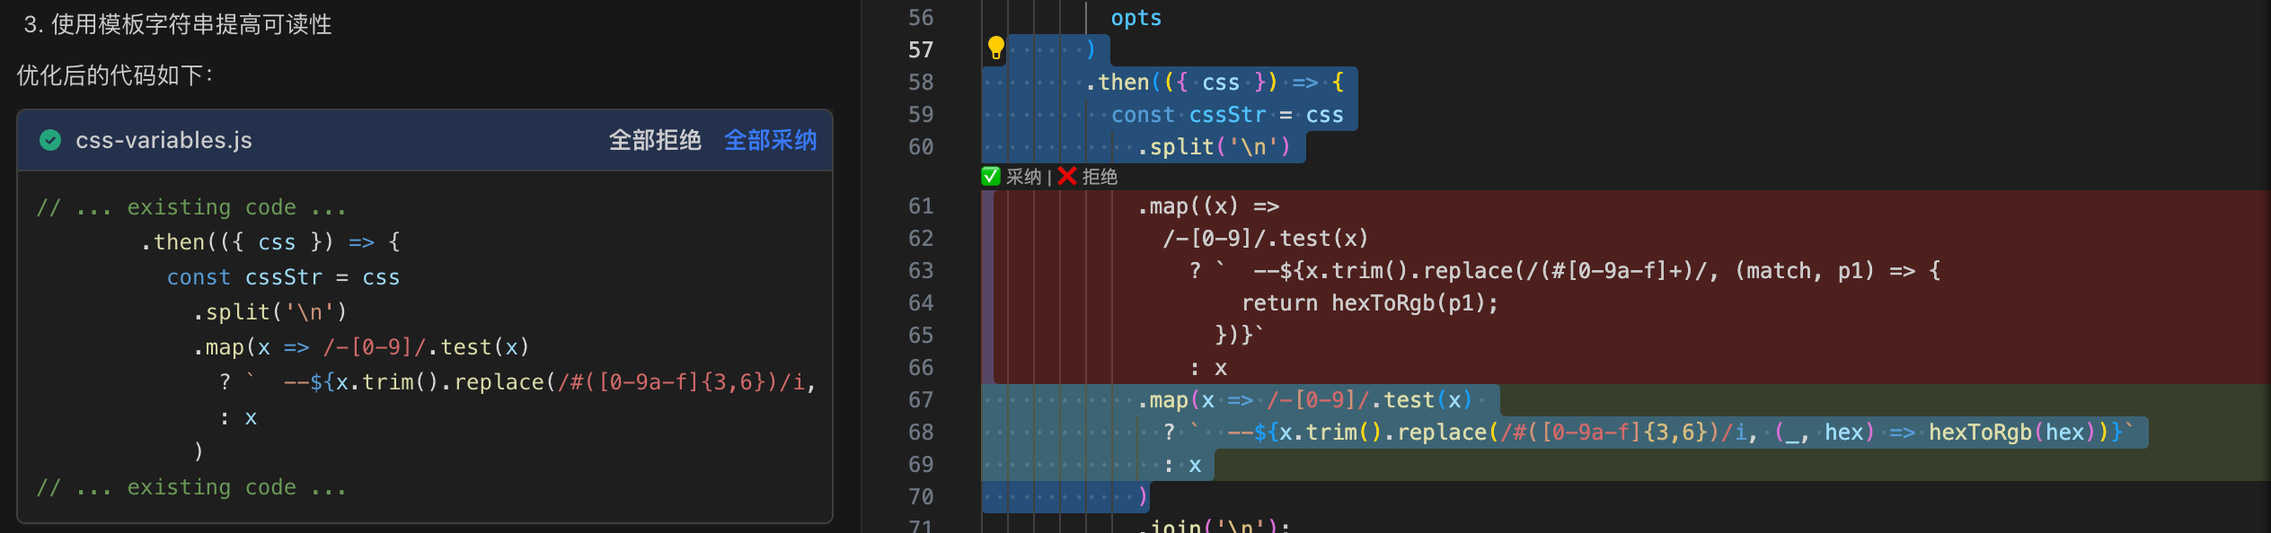
Task: Click 'opts' on editor line 56
Action: pos(1136,18)
